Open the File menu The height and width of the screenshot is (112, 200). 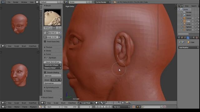tap(9, 2)
